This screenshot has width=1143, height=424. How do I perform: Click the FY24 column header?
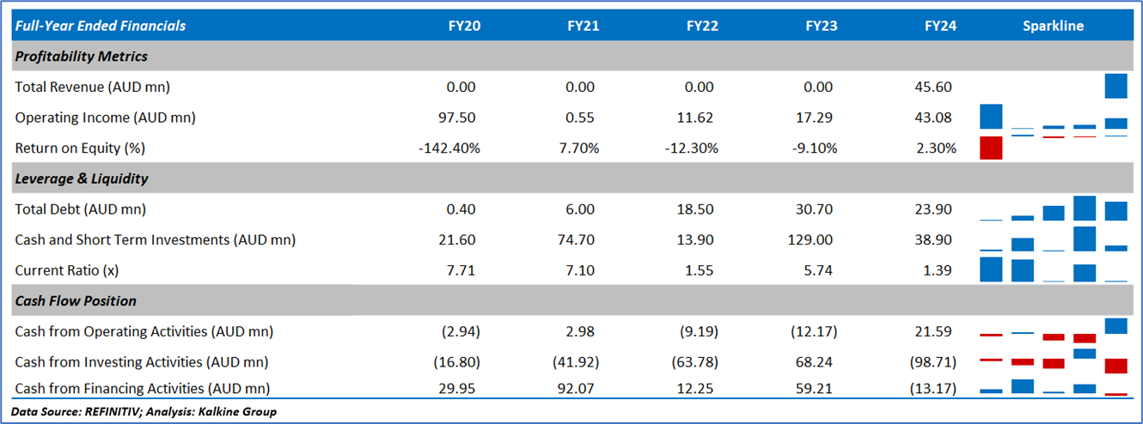(x=940, y=26)
